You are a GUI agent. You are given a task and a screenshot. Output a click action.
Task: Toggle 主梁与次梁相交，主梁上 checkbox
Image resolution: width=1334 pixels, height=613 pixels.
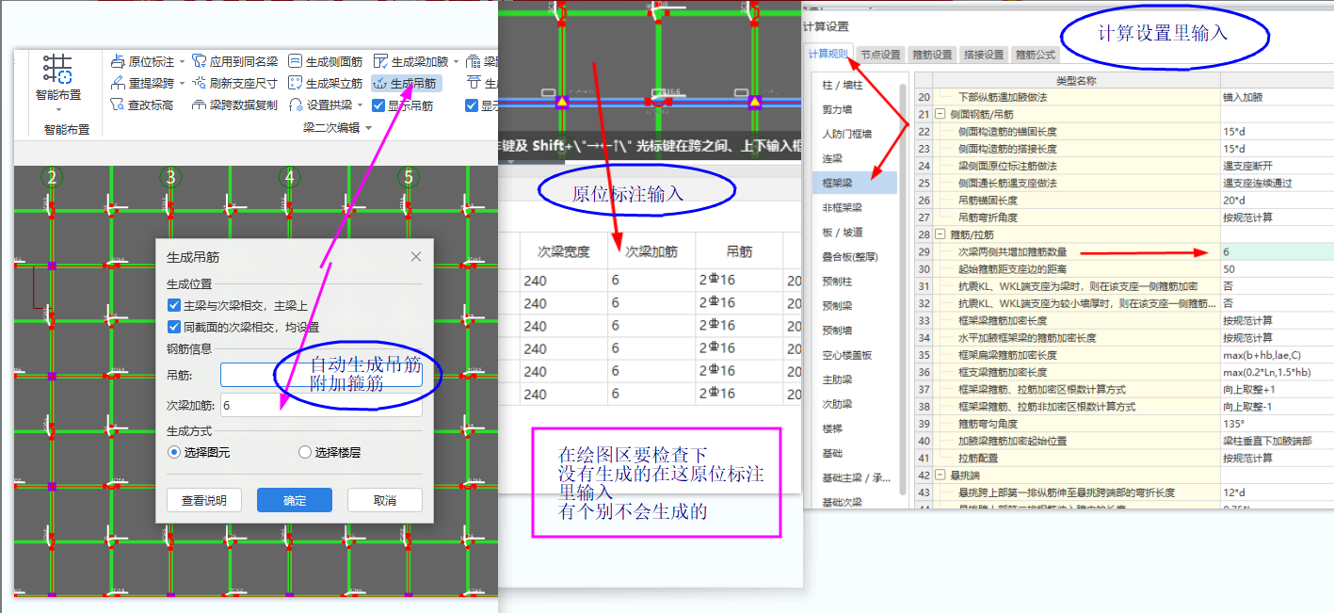pyautogui.click(x=173, y=305)
